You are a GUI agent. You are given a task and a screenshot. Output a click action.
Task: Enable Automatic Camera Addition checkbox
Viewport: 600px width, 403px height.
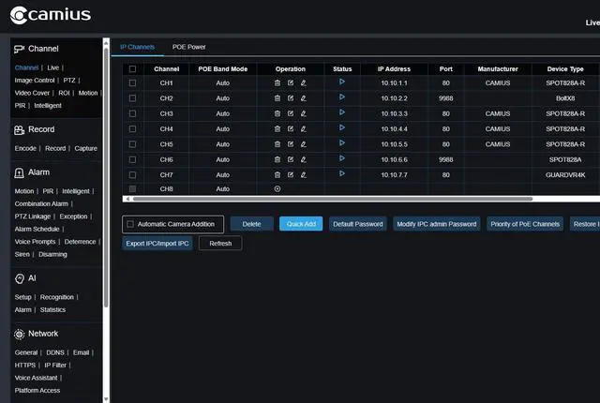(x=130, y=224)
